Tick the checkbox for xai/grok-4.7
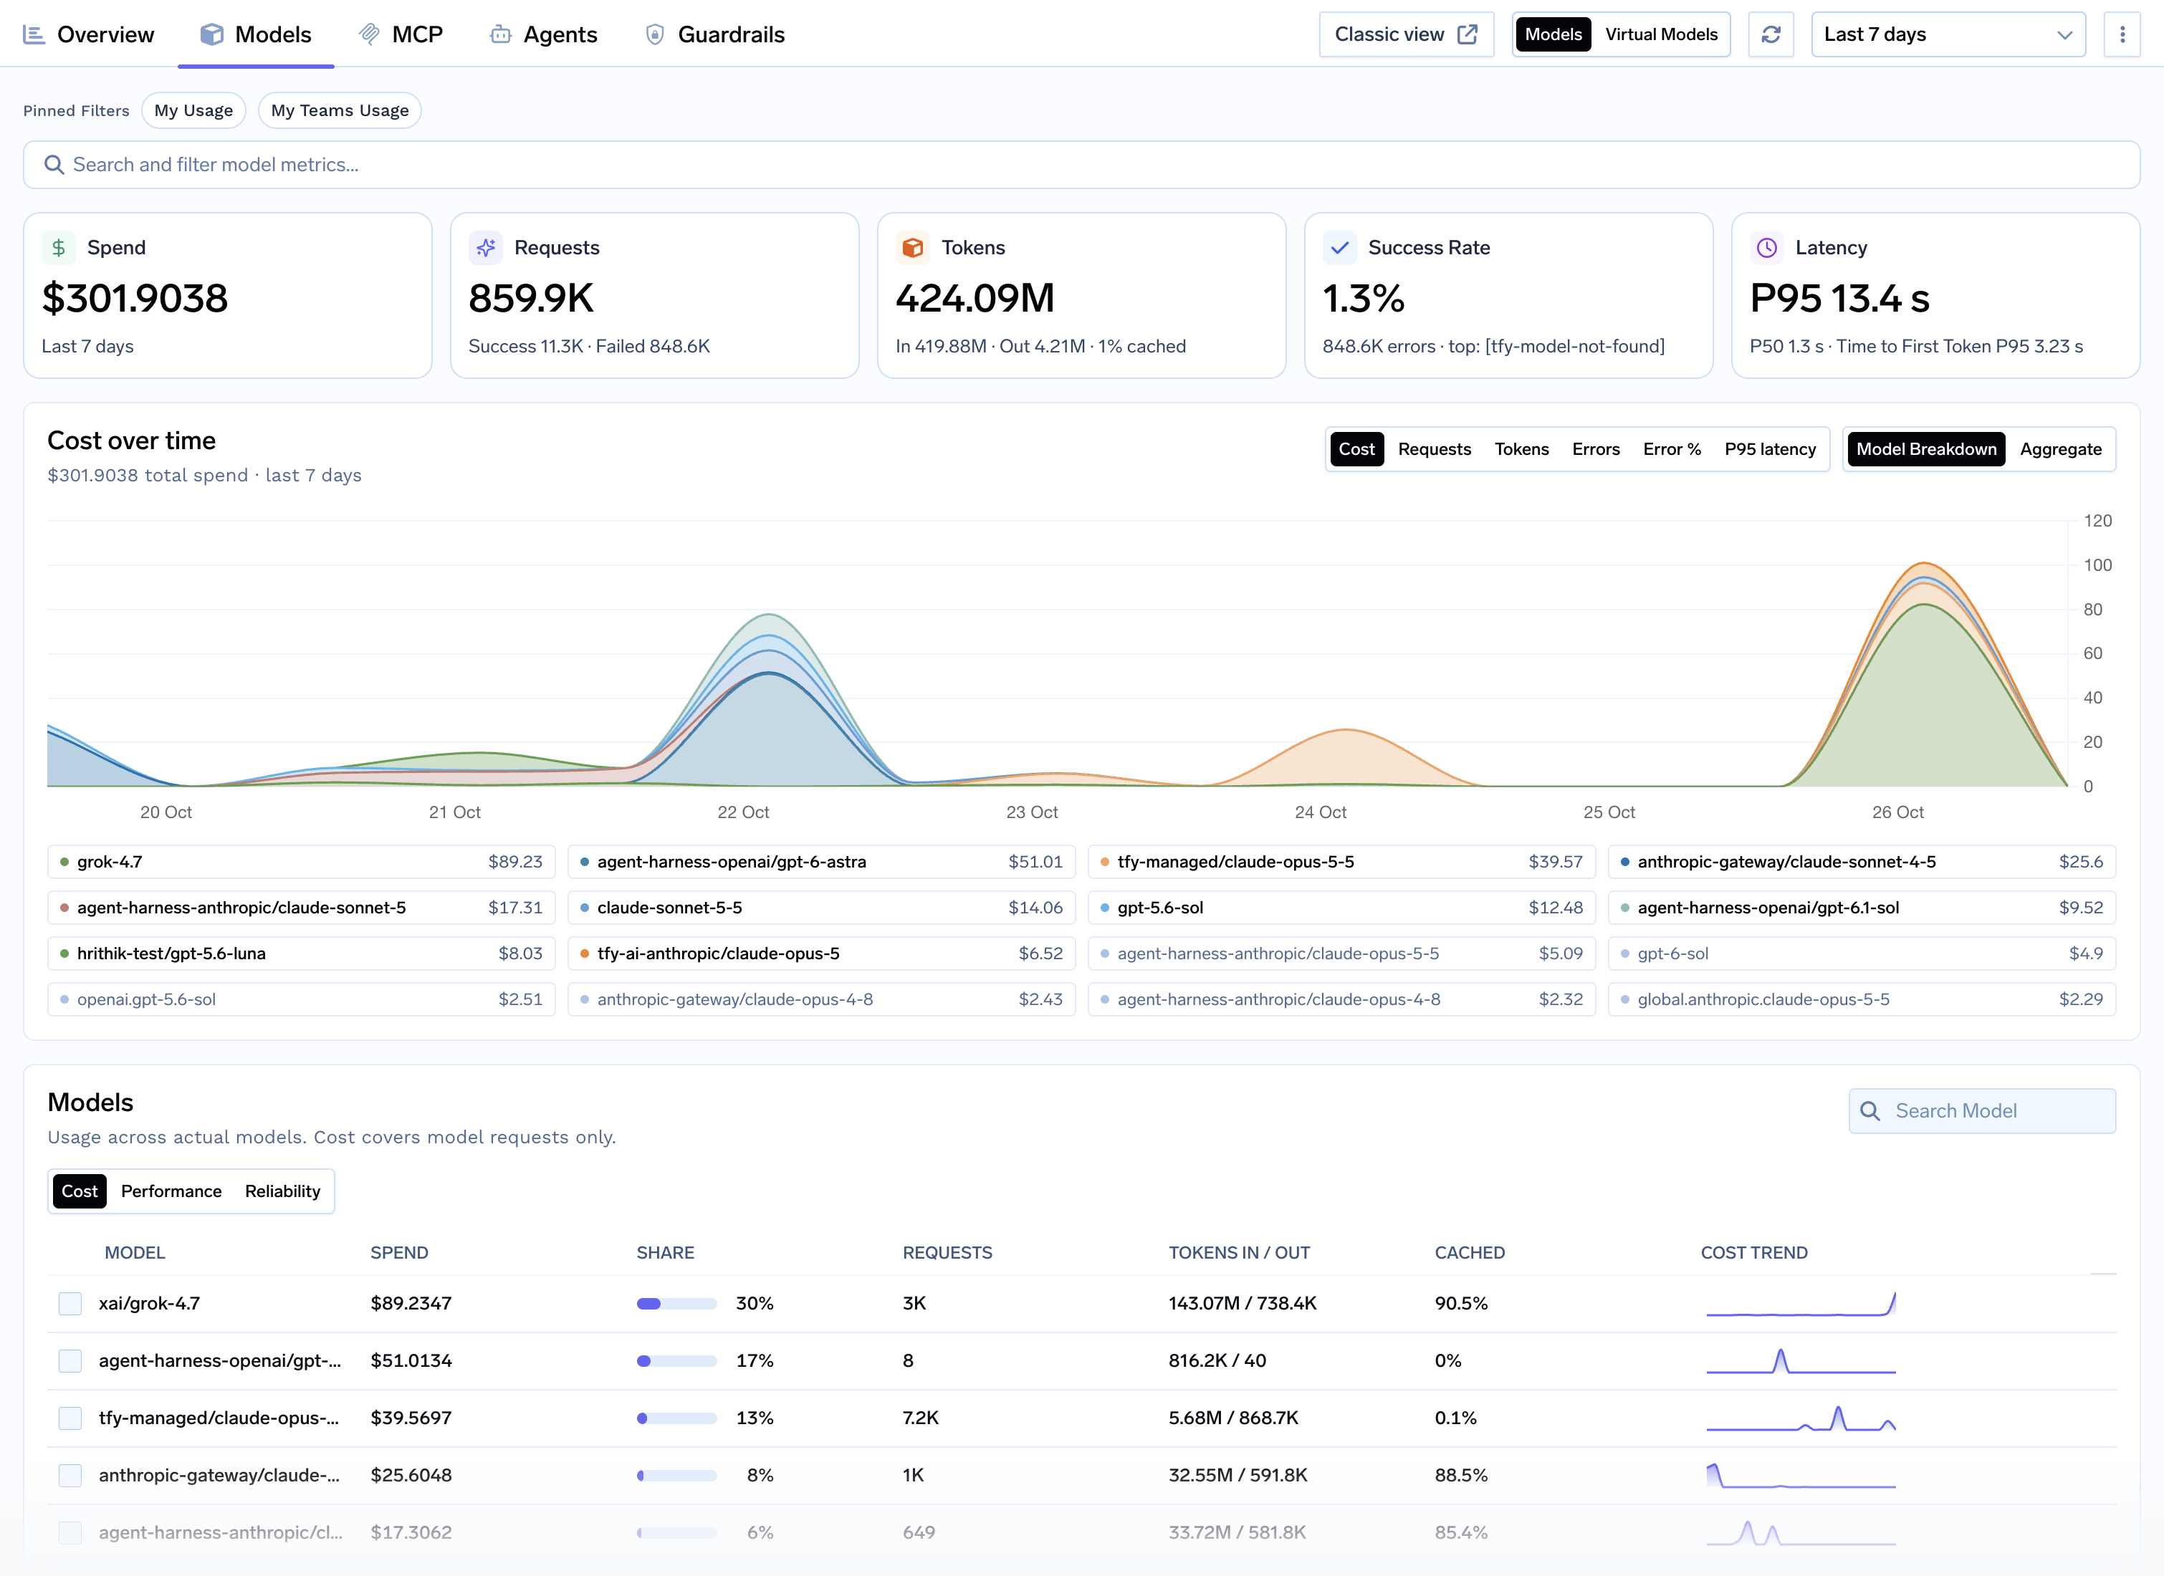Image resolution: width=2164 pixels, height=1576 pixels. (x=71, y=1304)
